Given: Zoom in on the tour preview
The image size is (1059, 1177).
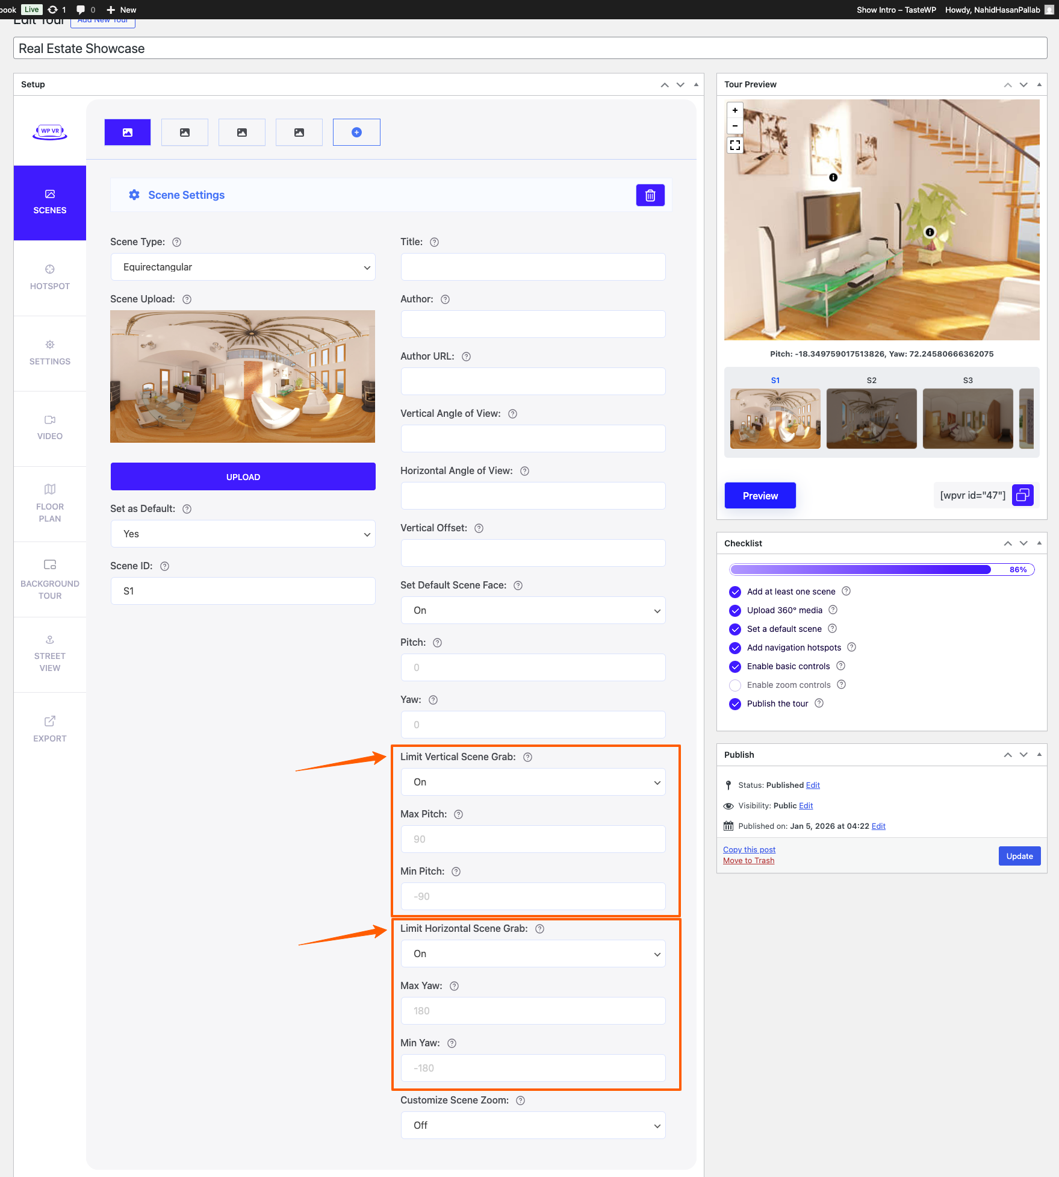Looking at the screenshot, I should point(735,110).
